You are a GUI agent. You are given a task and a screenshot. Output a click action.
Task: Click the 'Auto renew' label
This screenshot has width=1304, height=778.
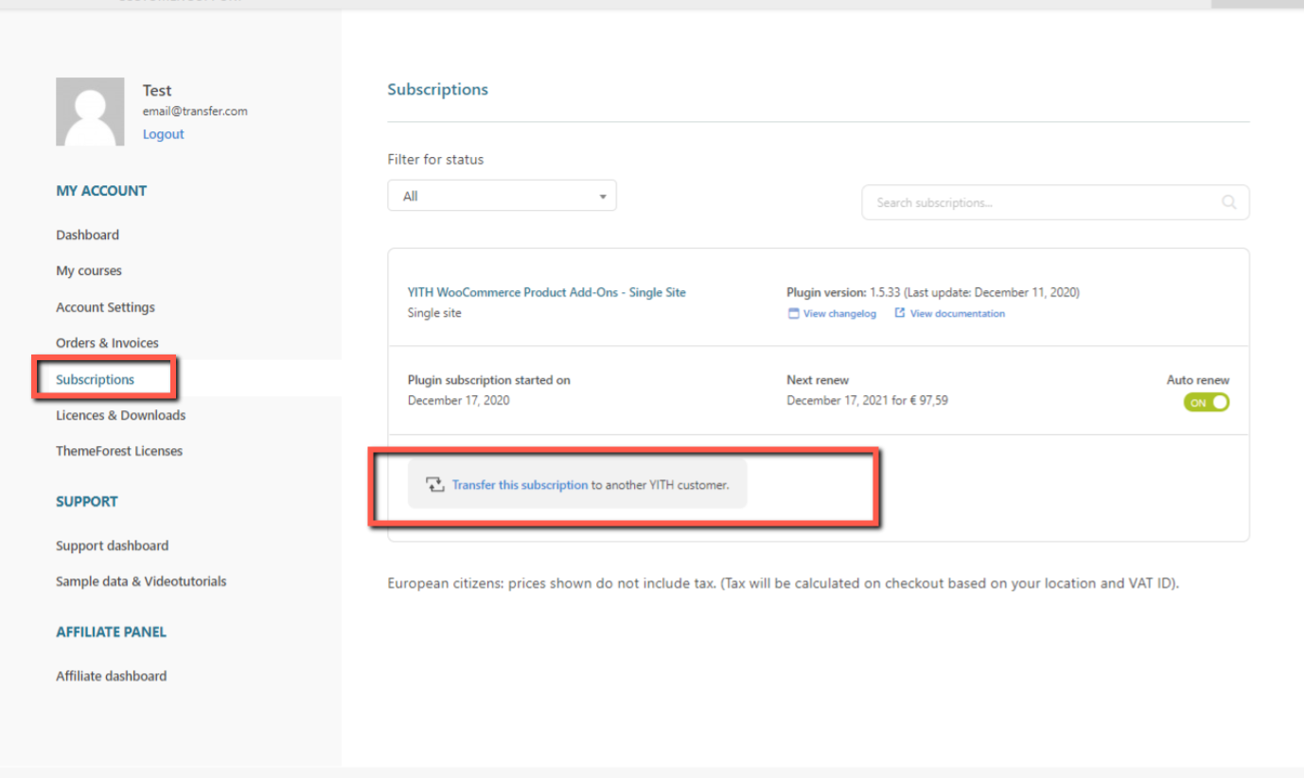[1198, 380]
